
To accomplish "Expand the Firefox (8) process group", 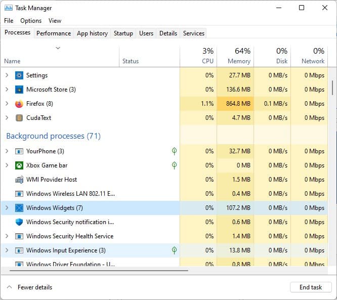I will pyautogui.click(x=7, y=104).
